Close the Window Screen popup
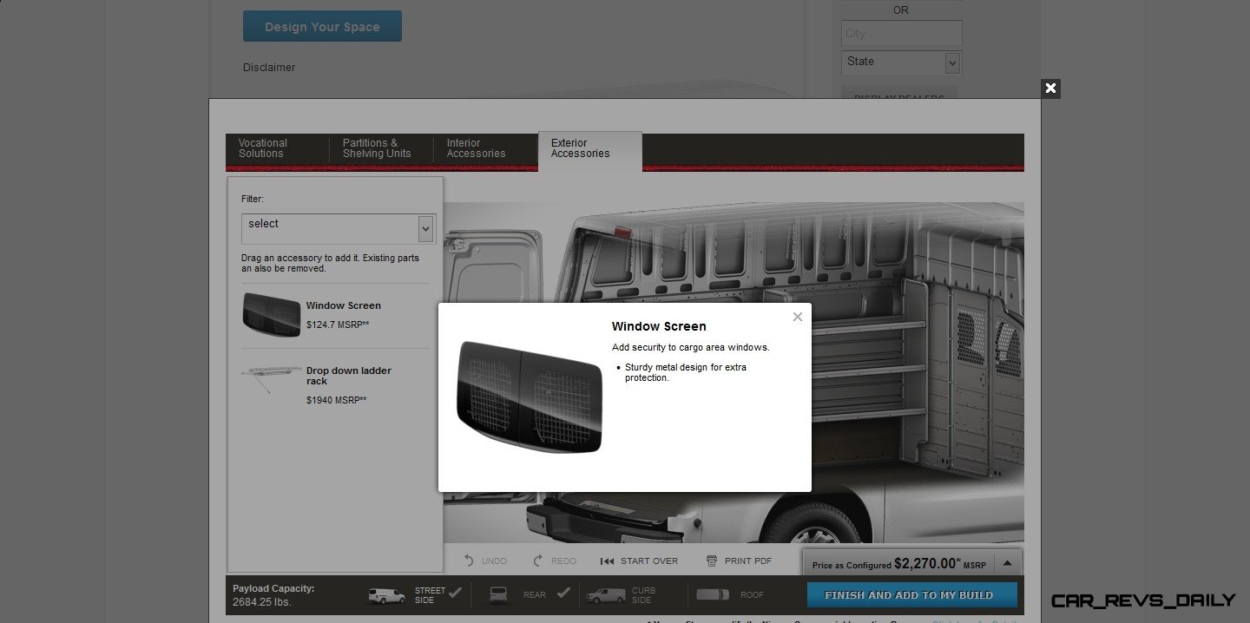 click(797, 317)
